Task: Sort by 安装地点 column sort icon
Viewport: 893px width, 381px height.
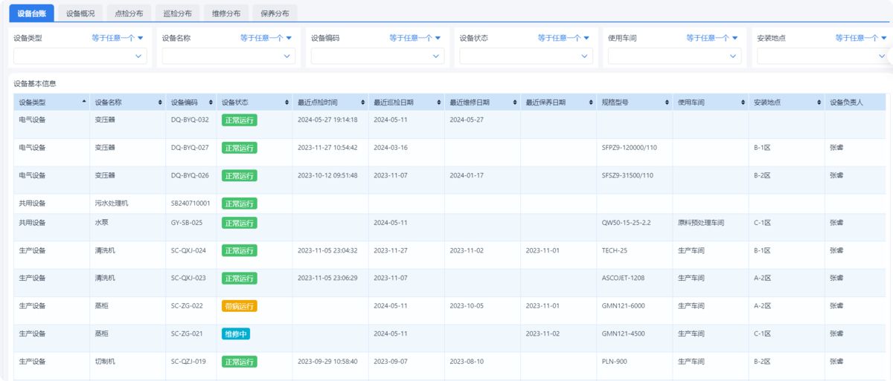Action: [819, 102]
